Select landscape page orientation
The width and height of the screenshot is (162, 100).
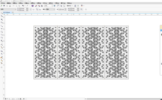(34, 9)
